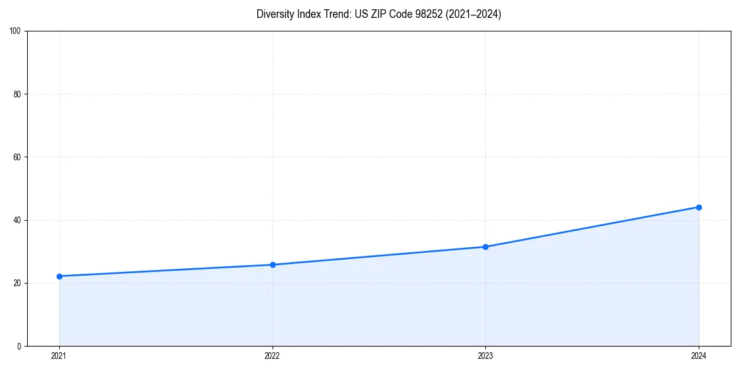
Task: Click the 2023 x-axis label
Action: 486,356
